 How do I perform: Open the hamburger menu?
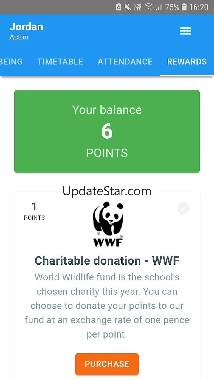pos(185,31)
